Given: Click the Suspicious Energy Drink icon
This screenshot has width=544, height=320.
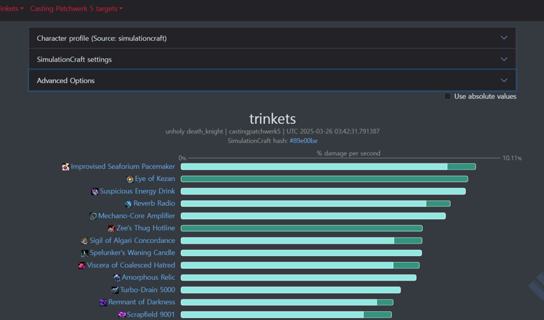Looking at the screenshot, I should click(x=95, y=192).
